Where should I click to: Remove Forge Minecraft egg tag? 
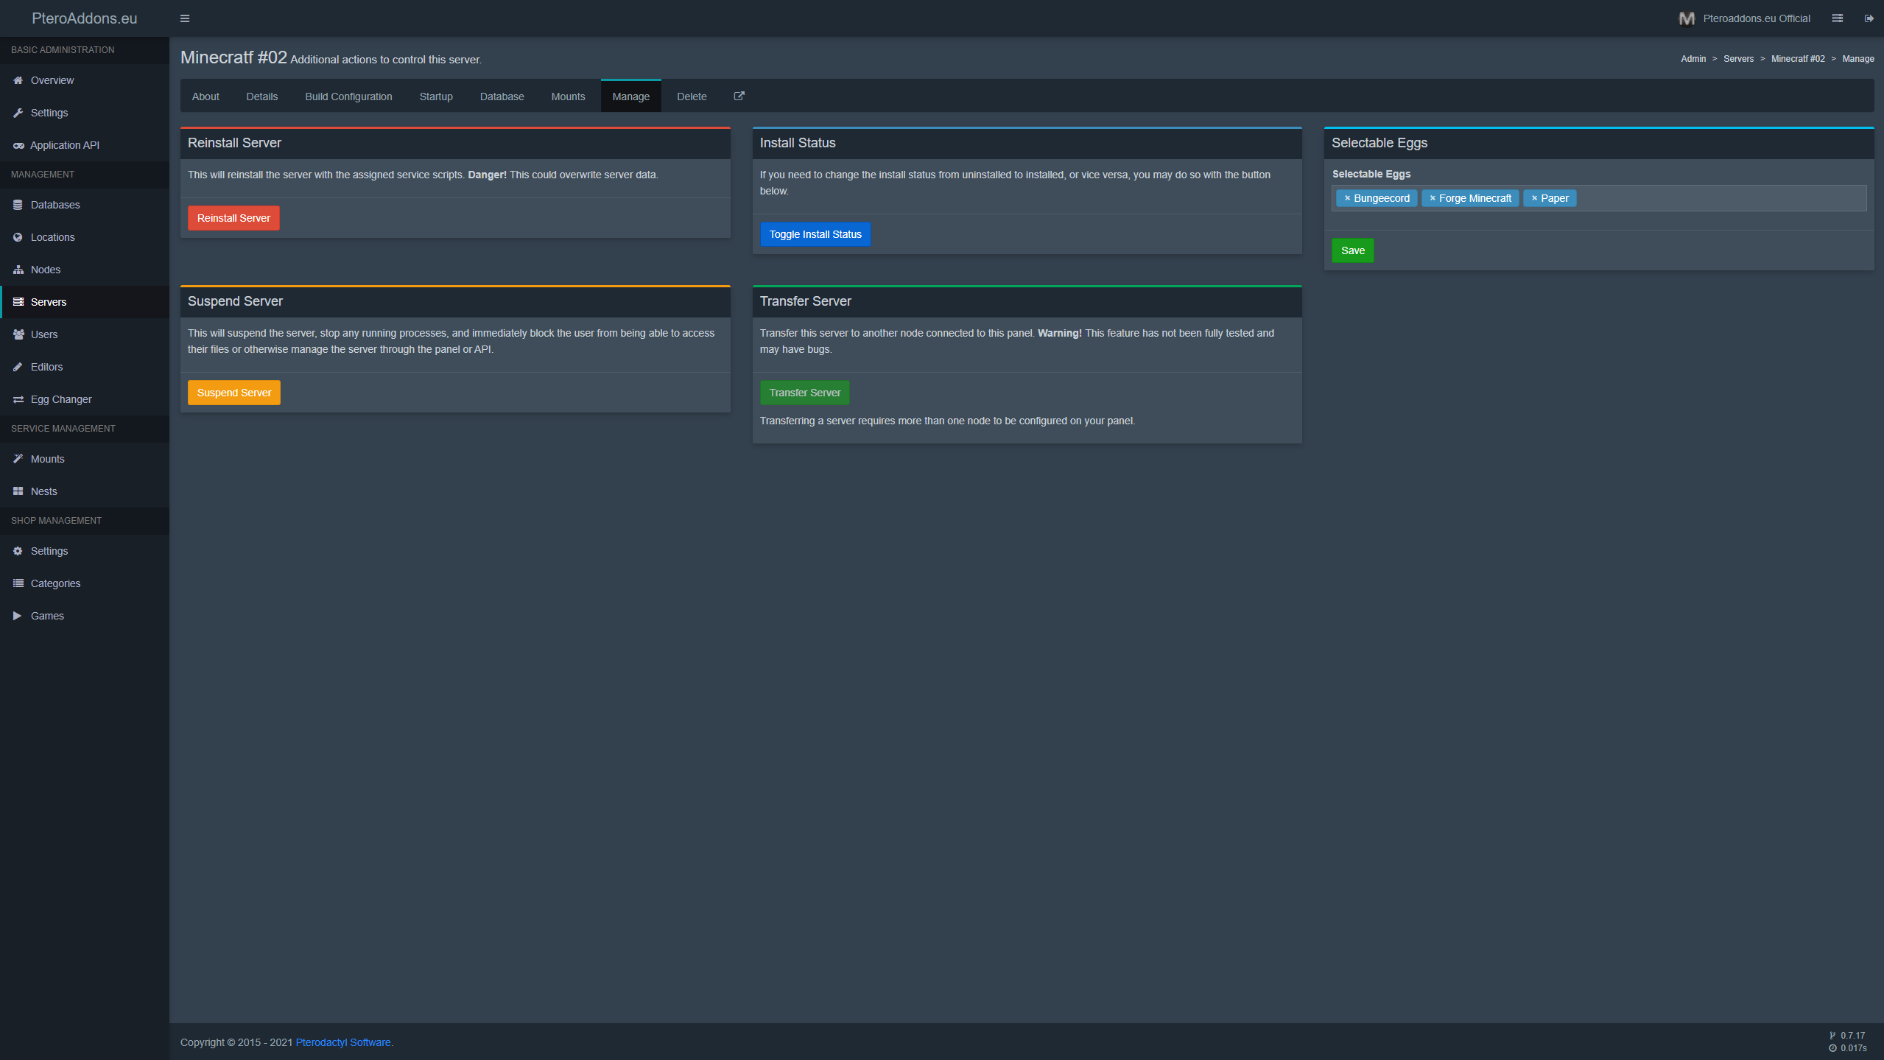point(1433,198)
